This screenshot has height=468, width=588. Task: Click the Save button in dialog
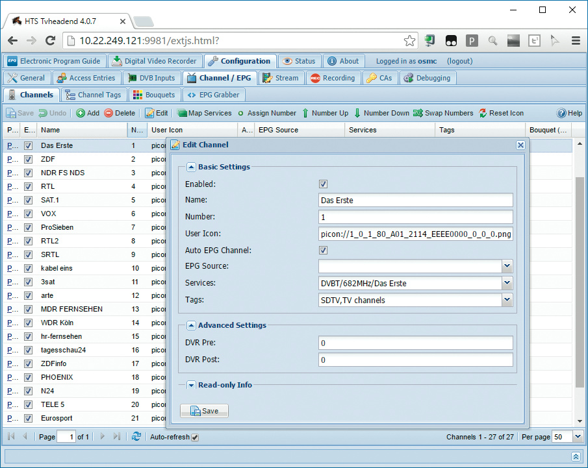(204, 411)
